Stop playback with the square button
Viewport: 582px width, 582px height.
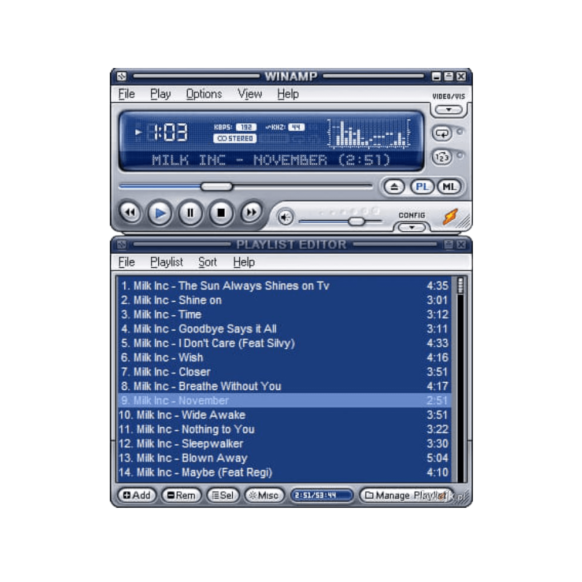pos(221,213)
